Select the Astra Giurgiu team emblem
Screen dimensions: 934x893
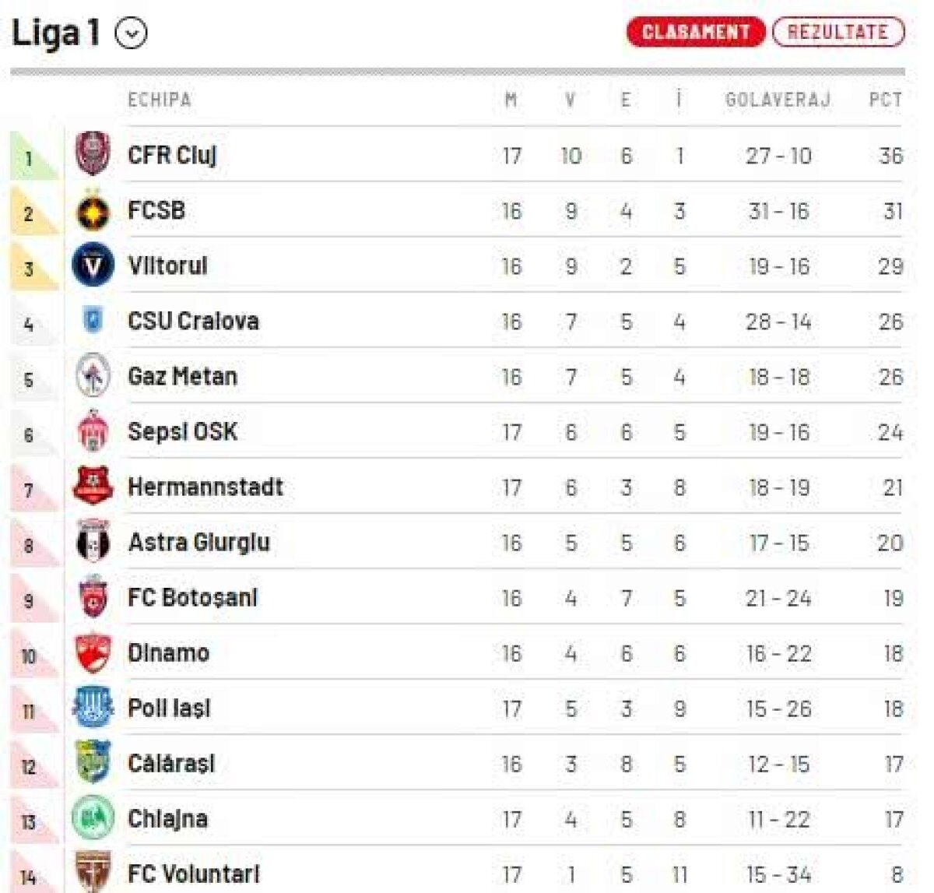pos(93,542)
